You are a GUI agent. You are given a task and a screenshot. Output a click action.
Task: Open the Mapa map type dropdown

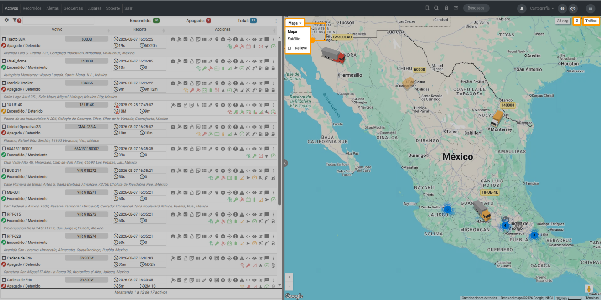[x=295, y=23]
